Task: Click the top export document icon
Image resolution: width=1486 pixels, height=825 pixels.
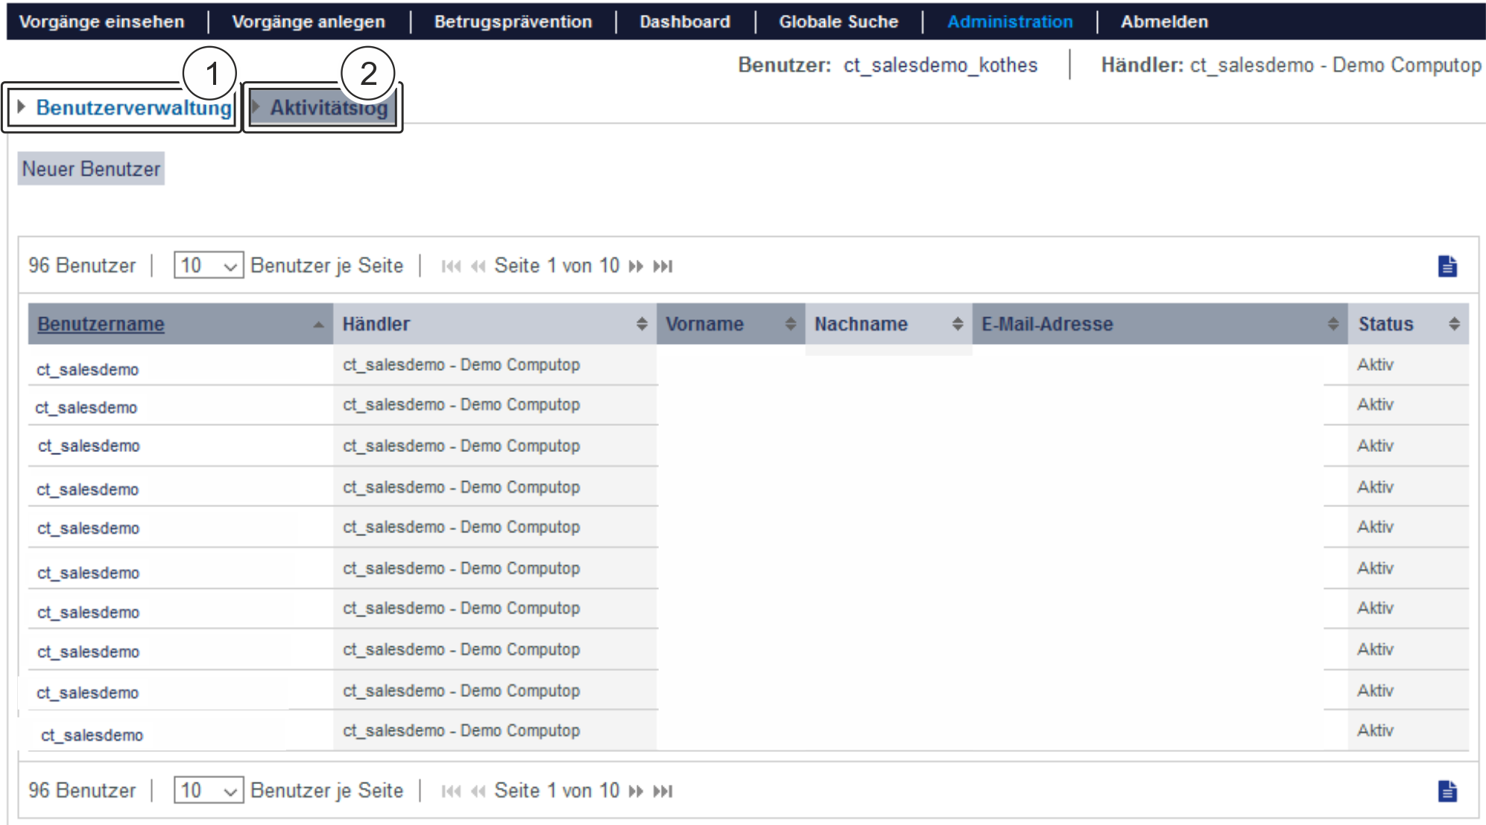Action: (1447, 266)
